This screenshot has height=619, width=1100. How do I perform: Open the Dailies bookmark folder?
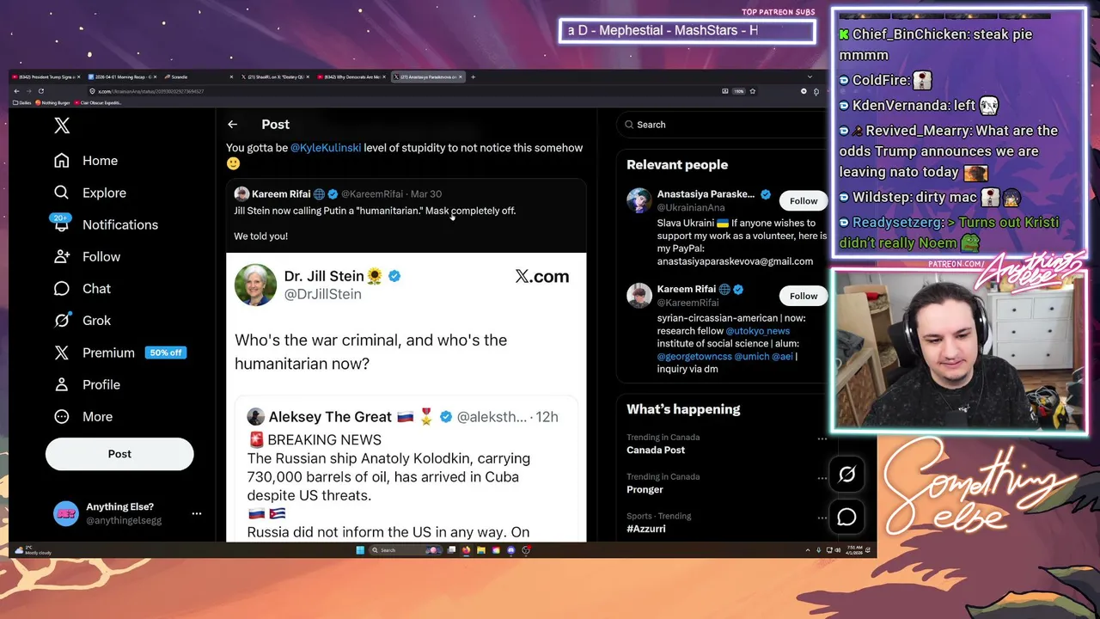22,103
